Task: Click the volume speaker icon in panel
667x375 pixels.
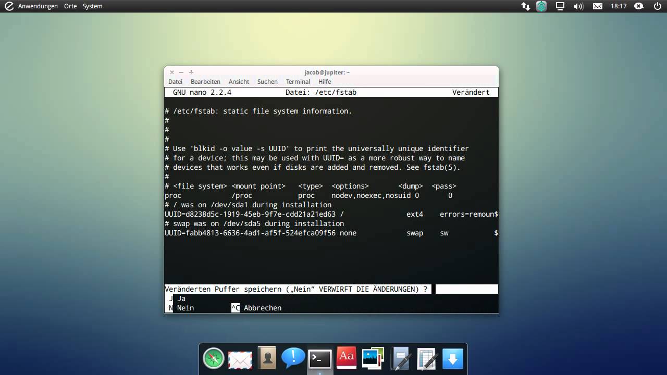Action: click(578, 6)
